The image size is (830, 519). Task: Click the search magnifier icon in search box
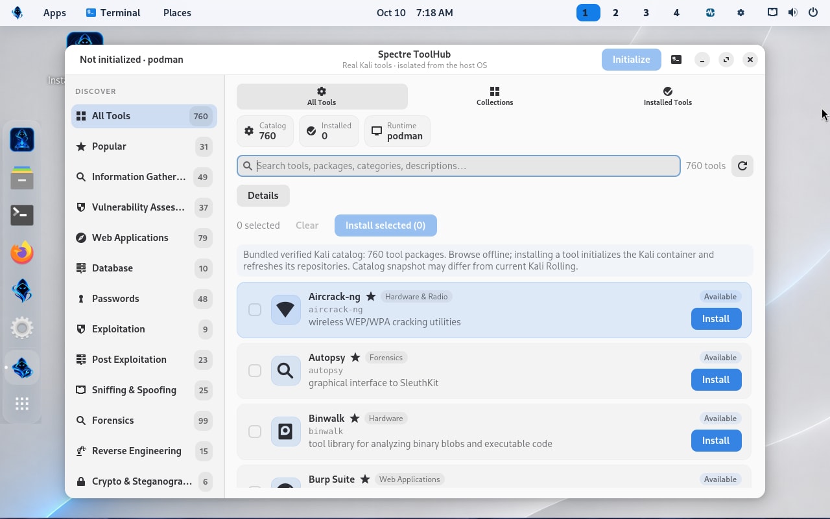tap(248, 166)
